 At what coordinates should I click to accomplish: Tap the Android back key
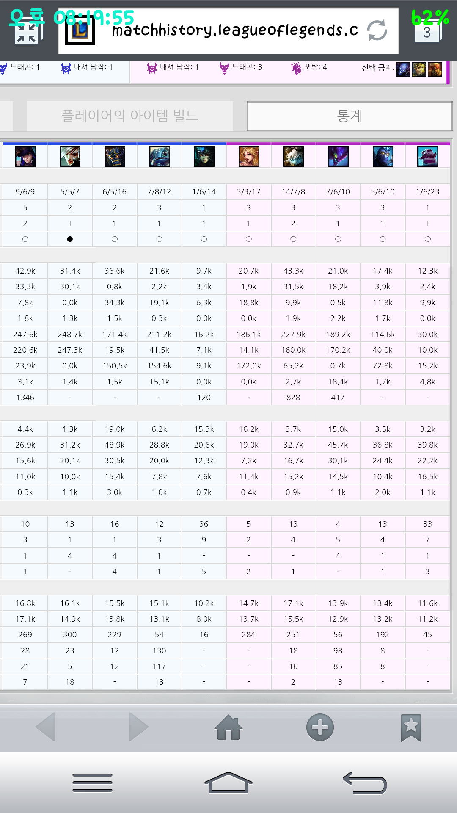click(365, 783)
